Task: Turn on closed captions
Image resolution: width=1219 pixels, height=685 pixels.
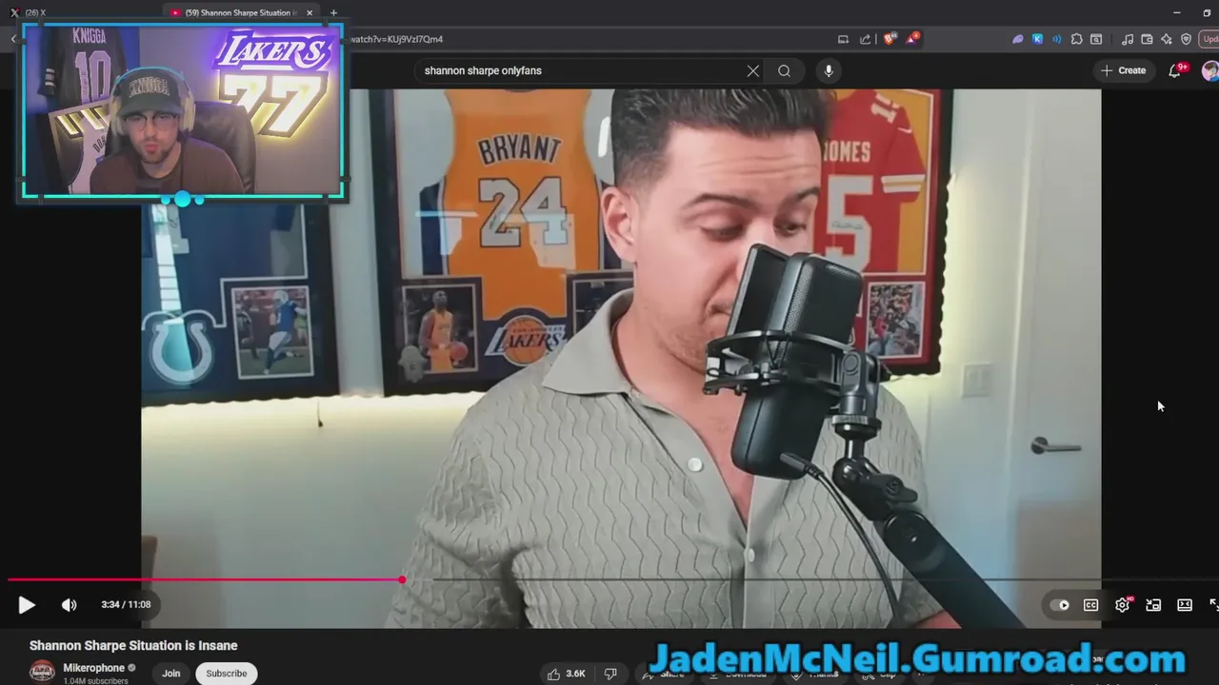Action: click(1090, 604)
